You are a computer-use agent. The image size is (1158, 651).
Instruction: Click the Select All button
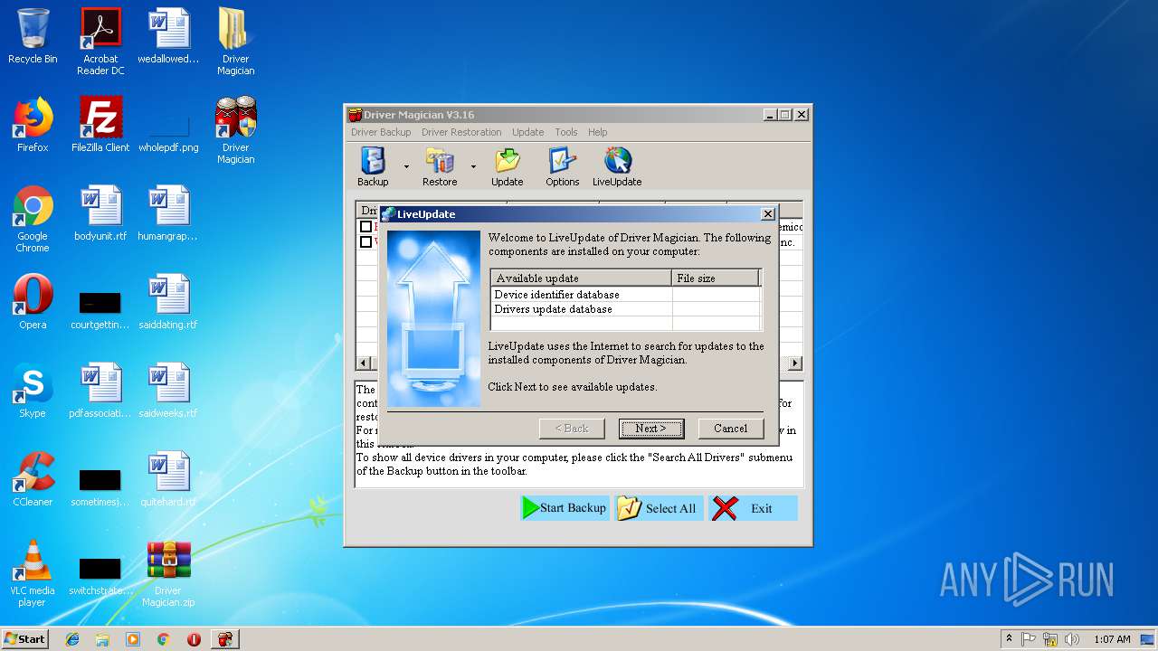coord(658,508)
